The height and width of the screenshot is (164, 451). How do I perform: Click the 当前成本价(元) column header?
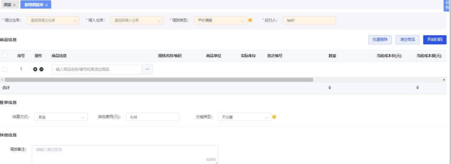(389, 56)
